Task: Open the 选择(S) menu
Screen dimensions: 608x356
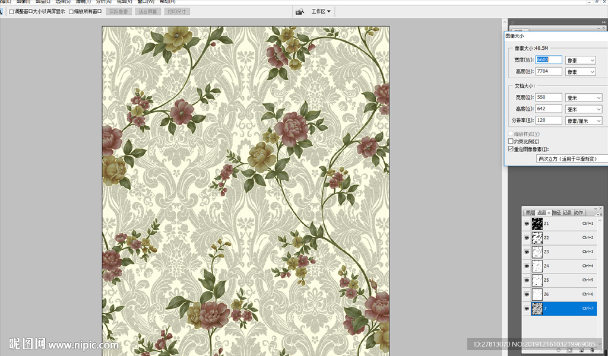Action: 63,2
